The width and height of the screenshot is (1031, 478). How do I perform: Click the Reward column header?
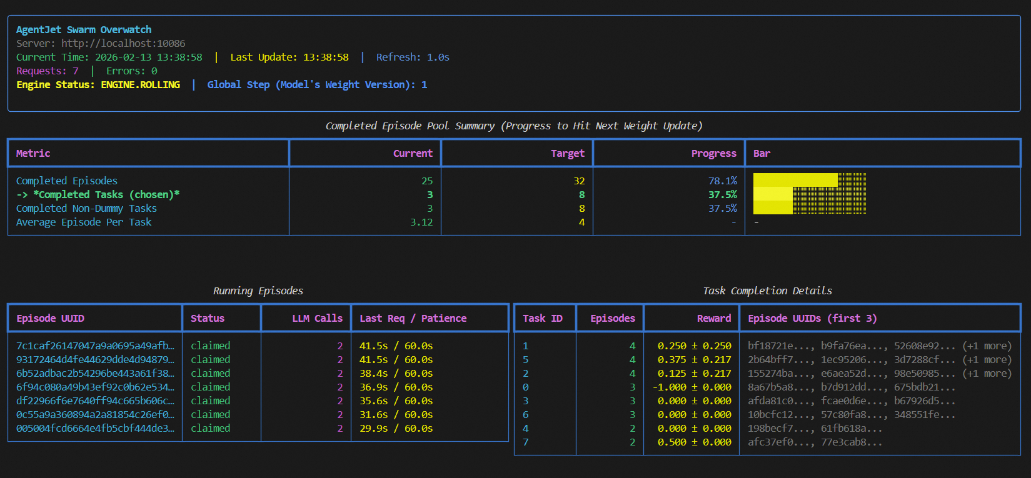pyautogui.click(x=713, y=319)
